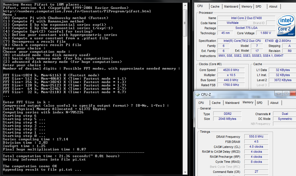Click the Cycle Time value '8 clocks'
Viewport: 296px width, 176px height.
point(256,162)
